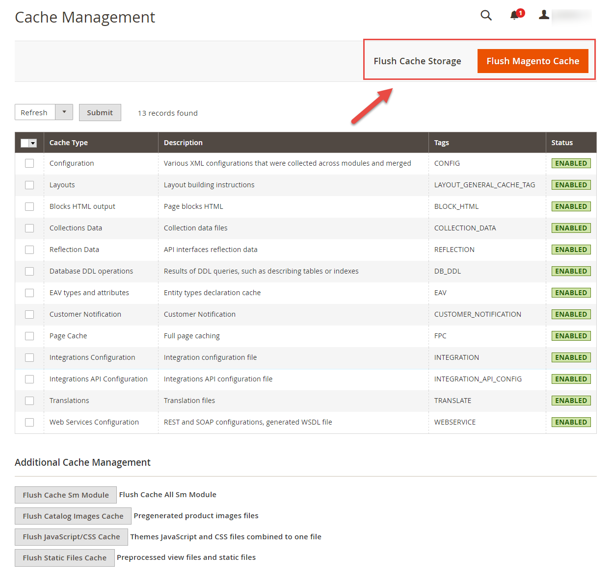
Task: Click the Flush Magento Cache button
Action: 533,61
